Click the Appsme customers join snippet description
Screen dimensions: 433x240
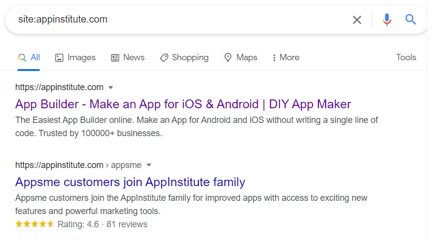point(191,204)
